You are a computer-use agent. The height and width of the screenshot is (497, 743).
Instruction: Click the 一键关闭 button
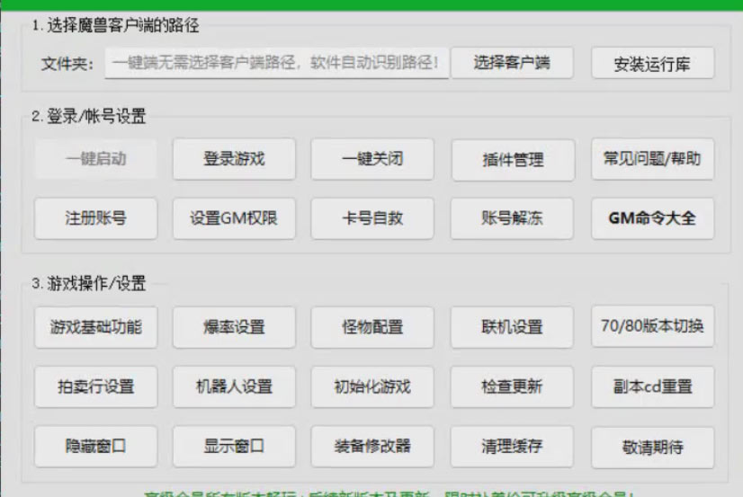[x=372, y=159]
